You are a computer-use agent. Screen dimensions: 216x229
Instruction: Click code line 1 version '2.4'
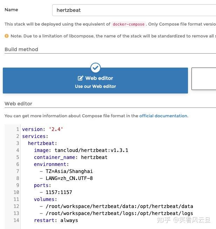[x=42, y=129]
